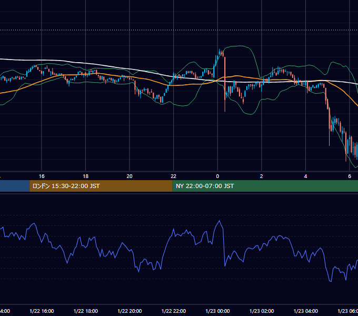Click the 16 hour label on price chart axis
This screenshot has width=358, height=316.
pyautogui.click(x=42, y=176)
